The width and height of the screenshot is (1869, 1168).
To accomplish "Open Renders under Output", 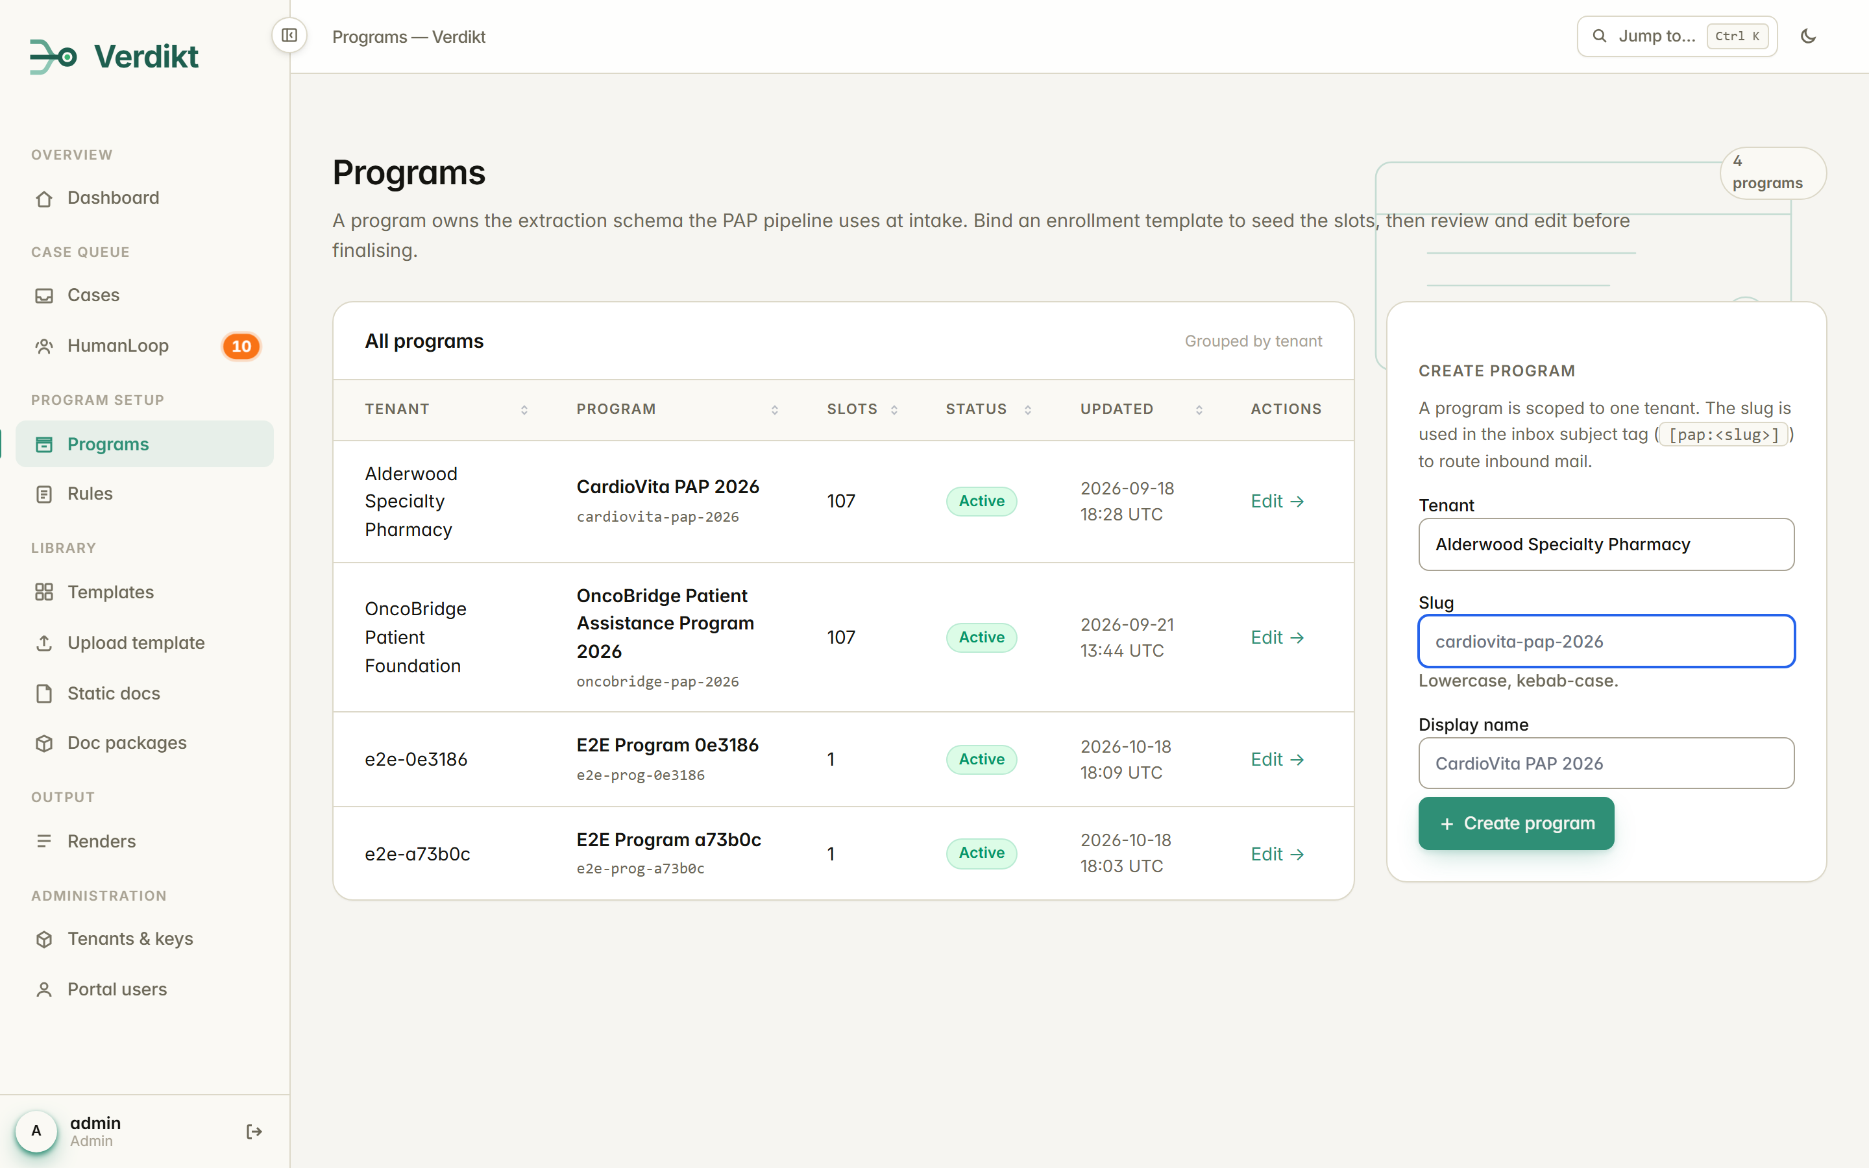I will click(145, 841).
